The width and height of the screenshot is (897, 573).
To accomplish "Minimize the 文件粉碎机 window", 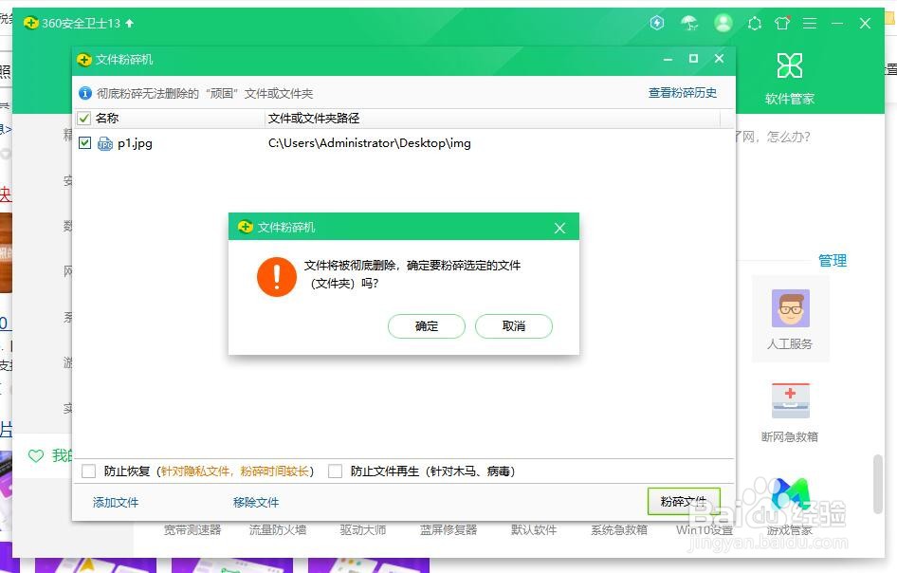I will (x=668, y=59).
